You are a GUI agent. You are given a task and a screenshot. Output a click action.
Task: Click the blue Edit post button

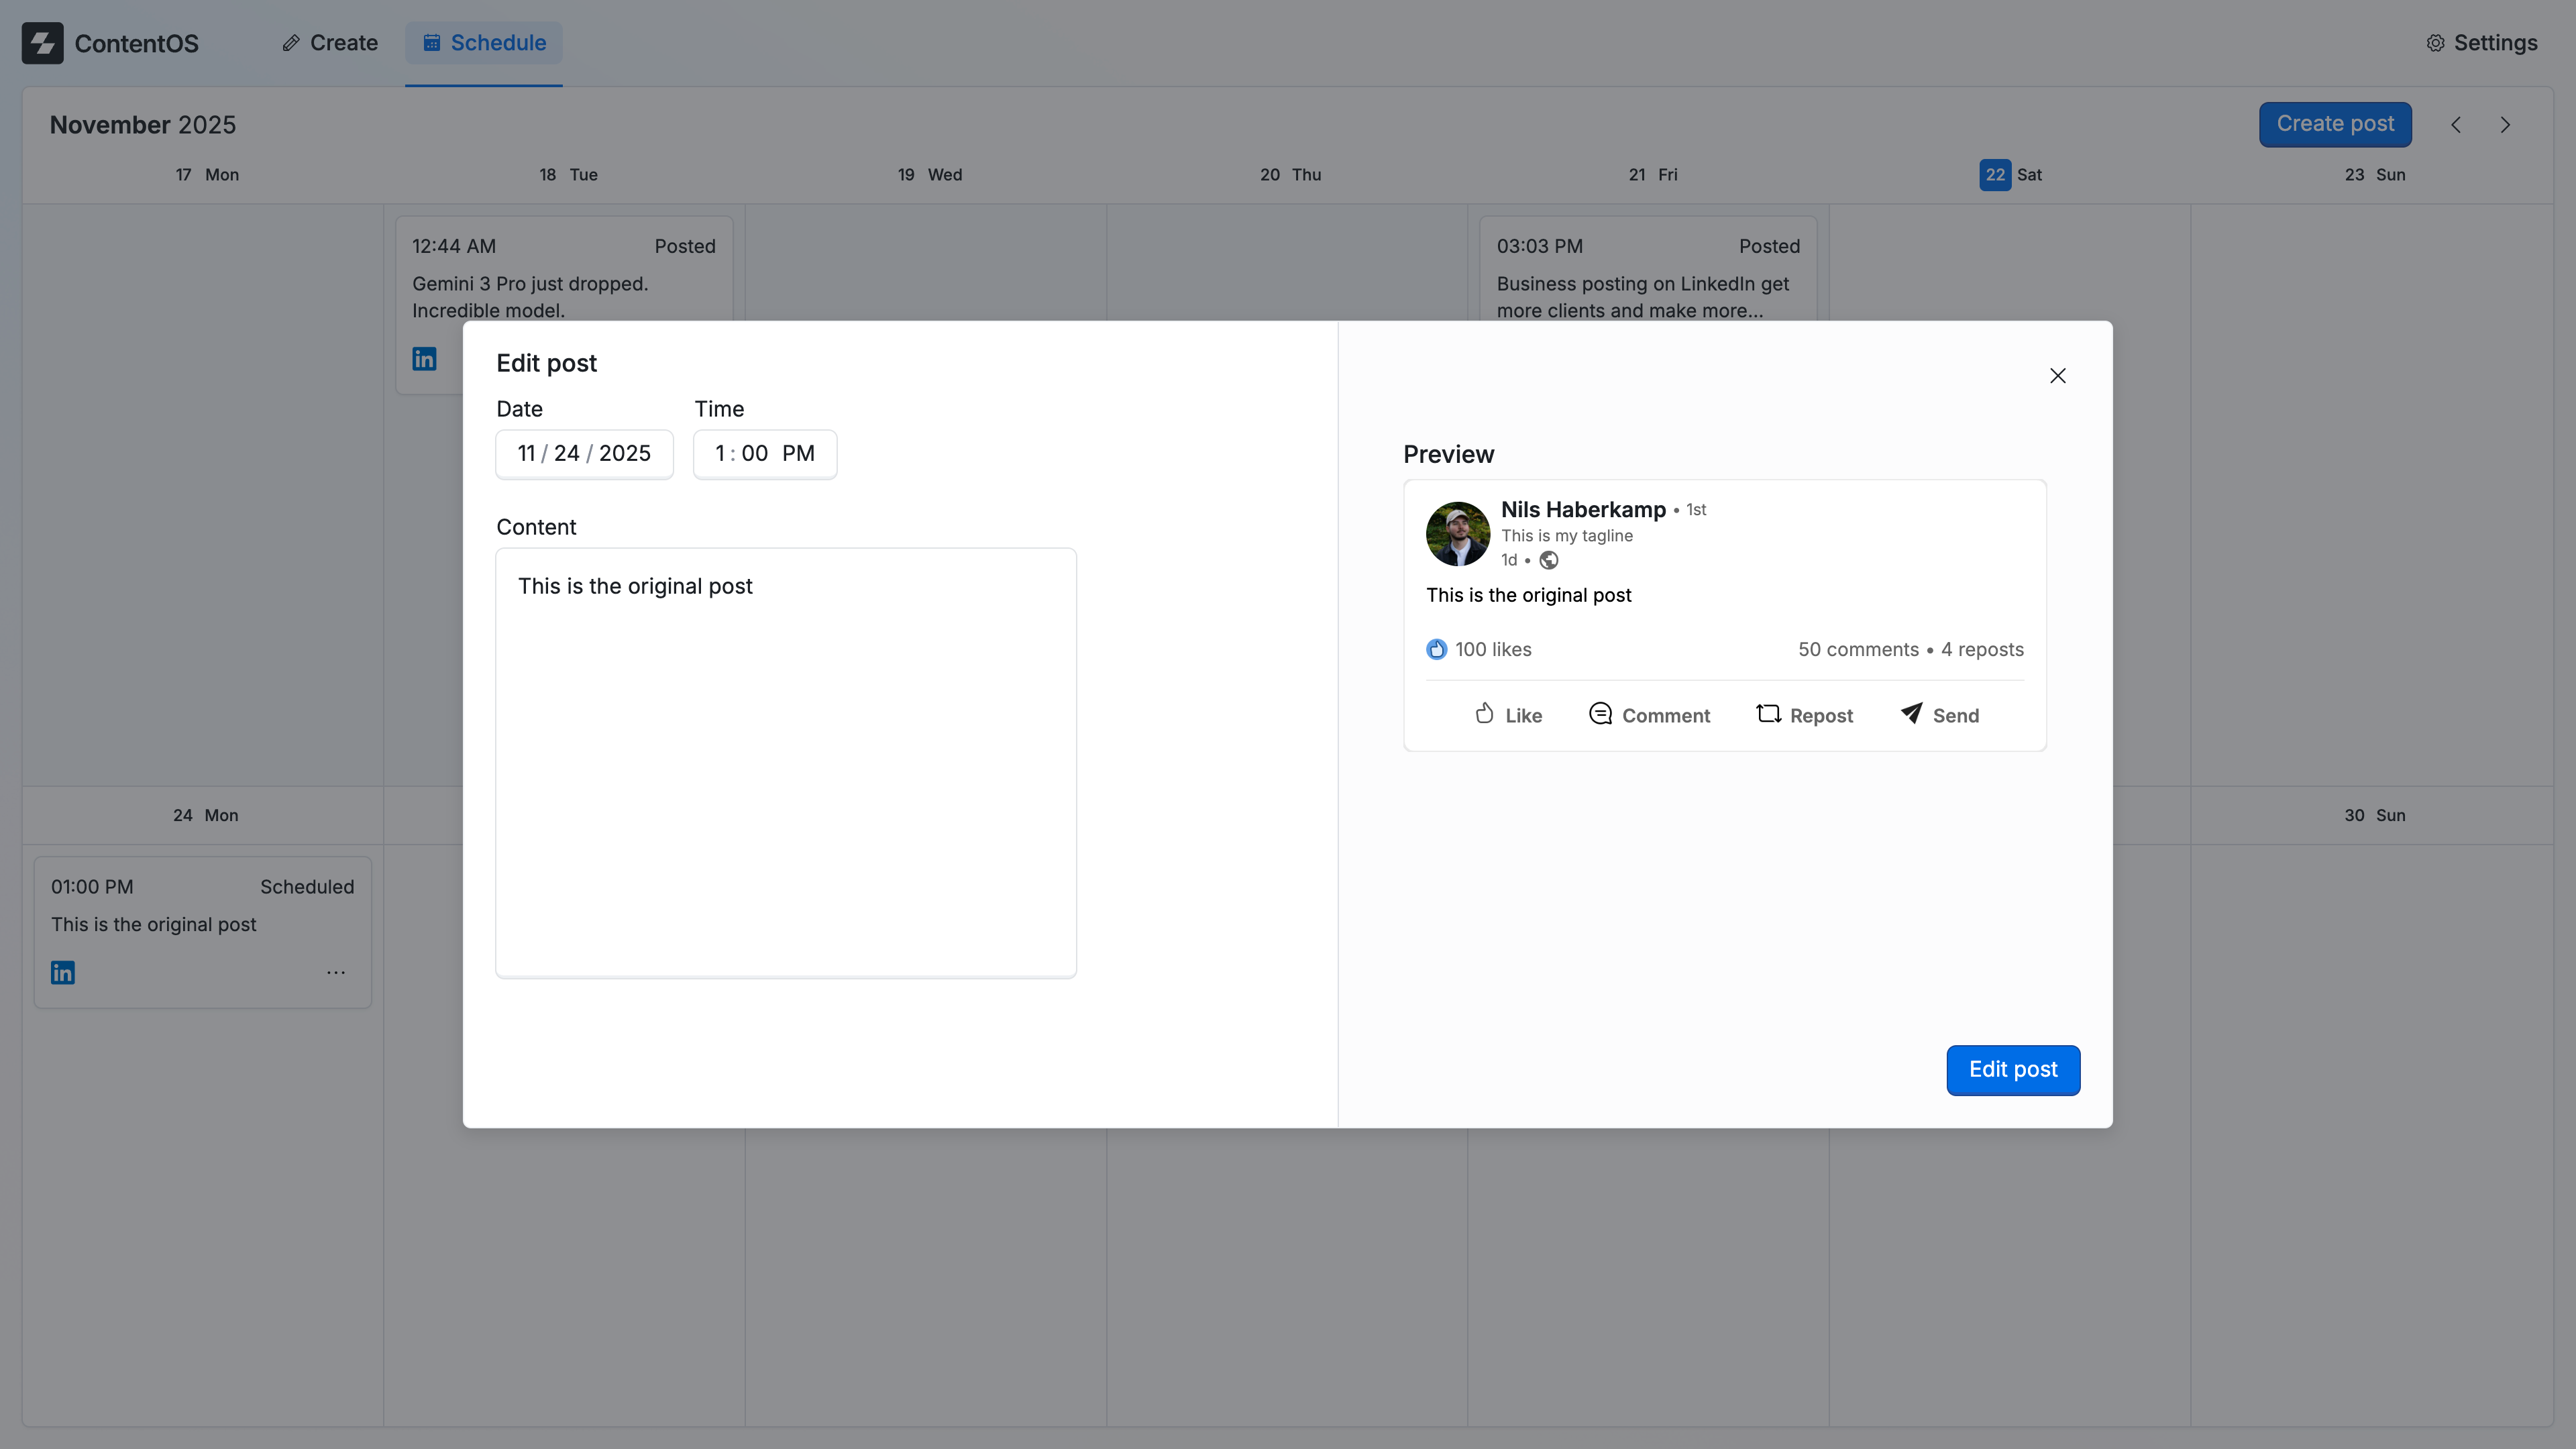point(2012,1070)
